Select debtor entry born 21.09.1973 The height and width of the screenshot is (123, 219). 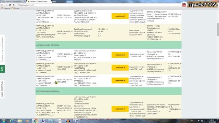click(x=46, y=32)
